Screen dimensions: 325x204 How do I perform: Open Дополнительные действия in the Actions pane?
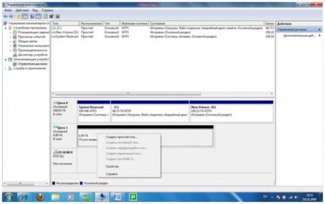pyautogui.click(x=299, y=36)
